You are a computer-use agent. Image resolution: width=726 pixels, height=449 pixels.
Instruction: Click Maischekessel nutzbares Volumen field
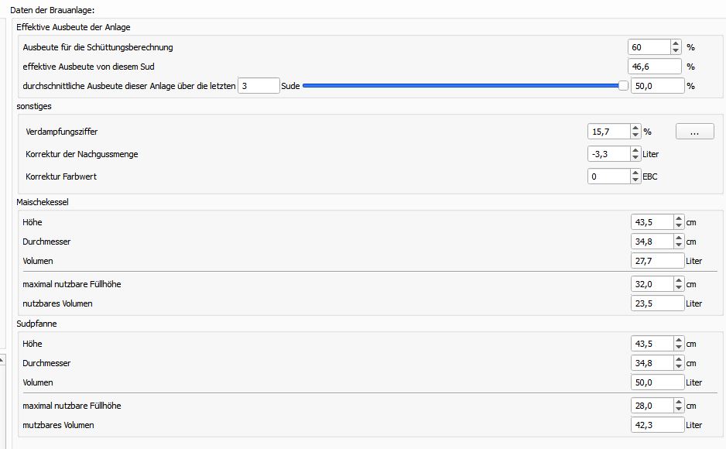tap(657, 303)
